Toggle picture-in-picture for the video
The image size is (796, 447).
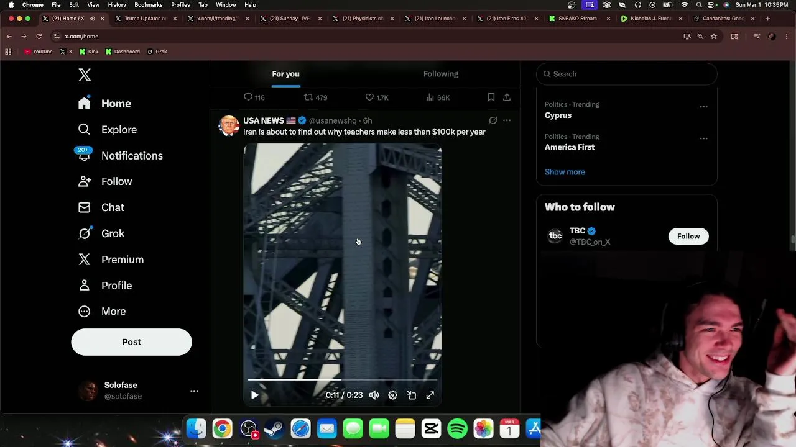tap(411, 395)
